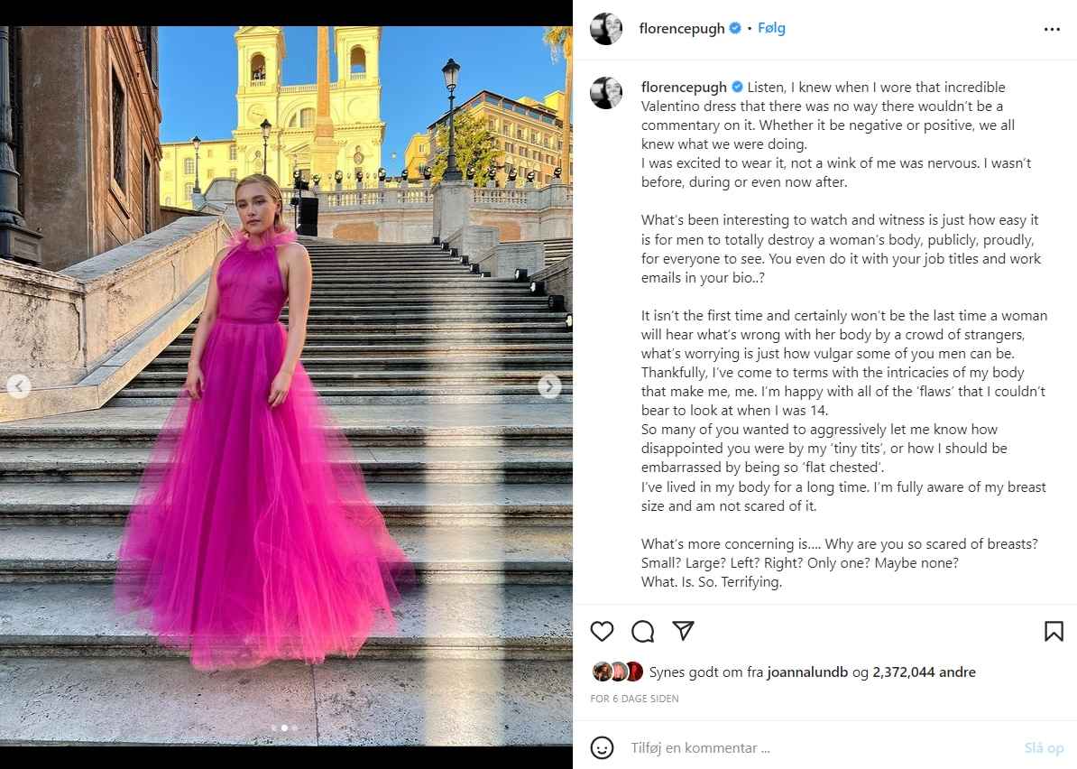Save the post with the bookmark icon
The image size is (1077, 769).
pyautogui.click(x=1054, y=631)
